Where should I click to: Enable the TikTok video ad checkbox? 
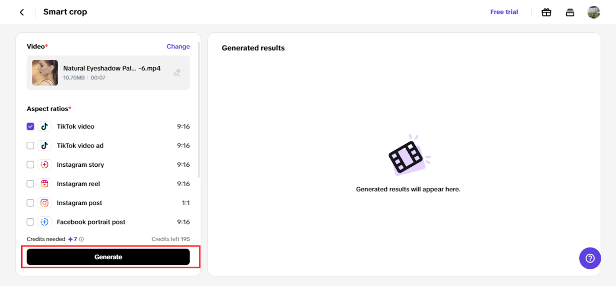click(30, 146)
